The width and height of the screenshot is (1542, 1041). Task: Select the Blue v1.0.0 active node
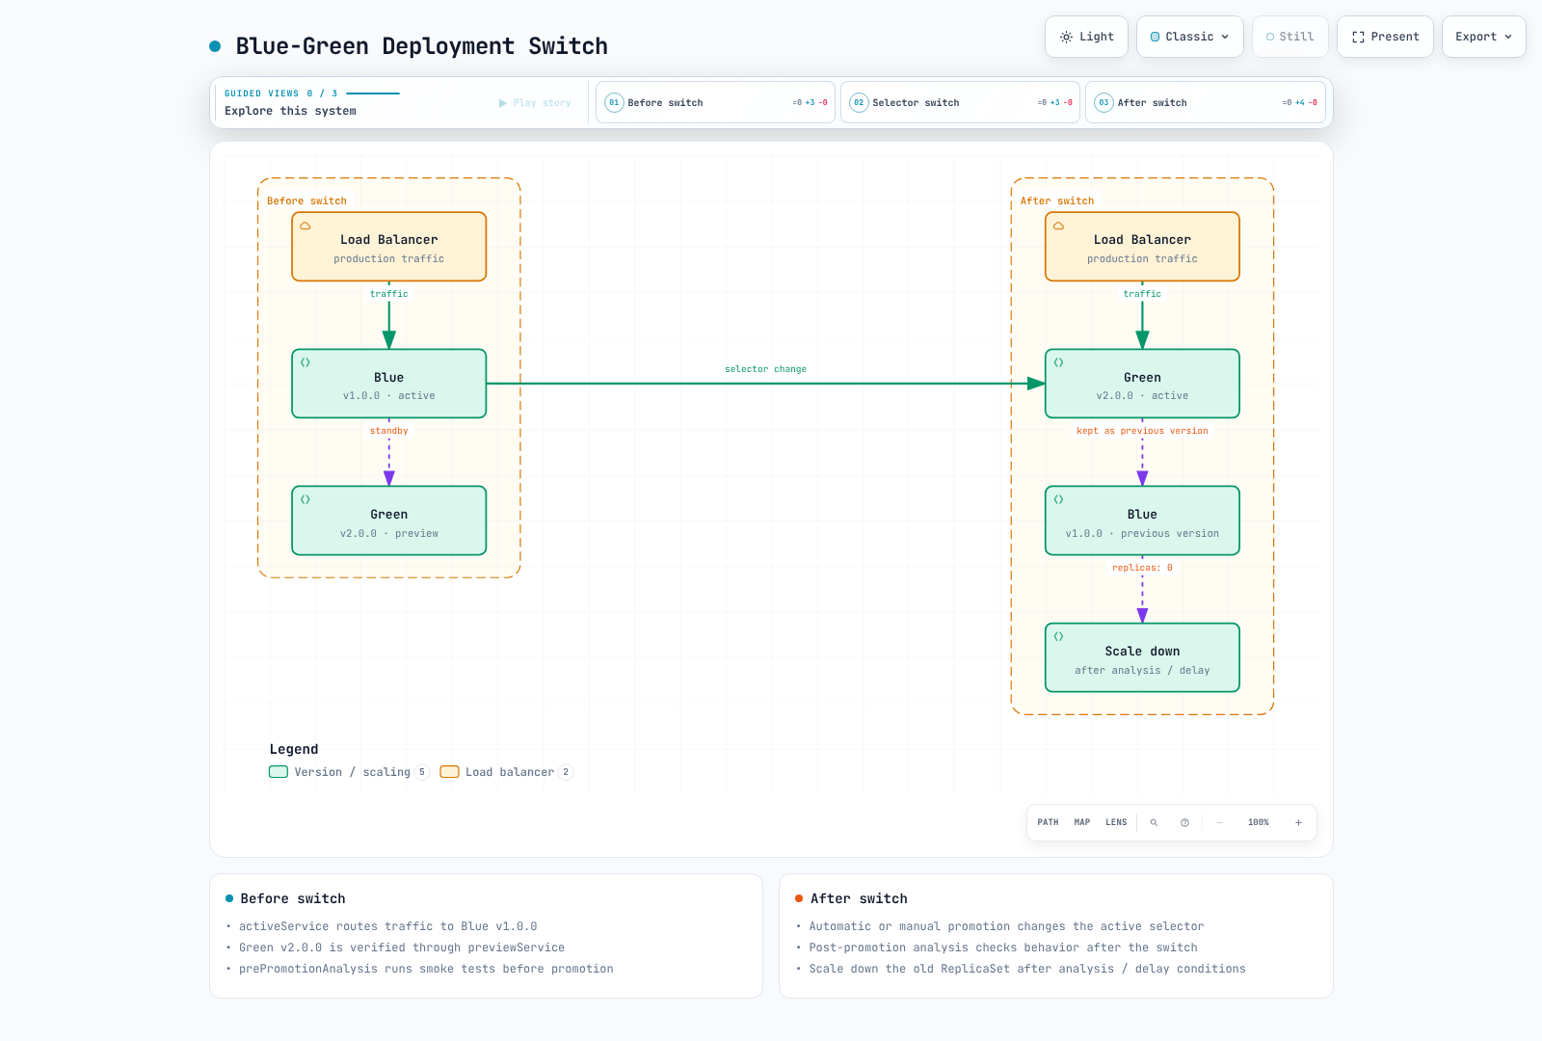pos(389,384)
